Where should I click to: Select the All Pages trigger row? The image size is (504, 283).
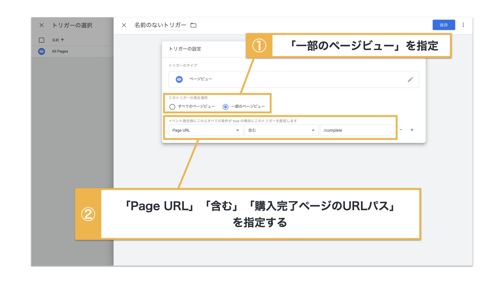tap(72, 51)
